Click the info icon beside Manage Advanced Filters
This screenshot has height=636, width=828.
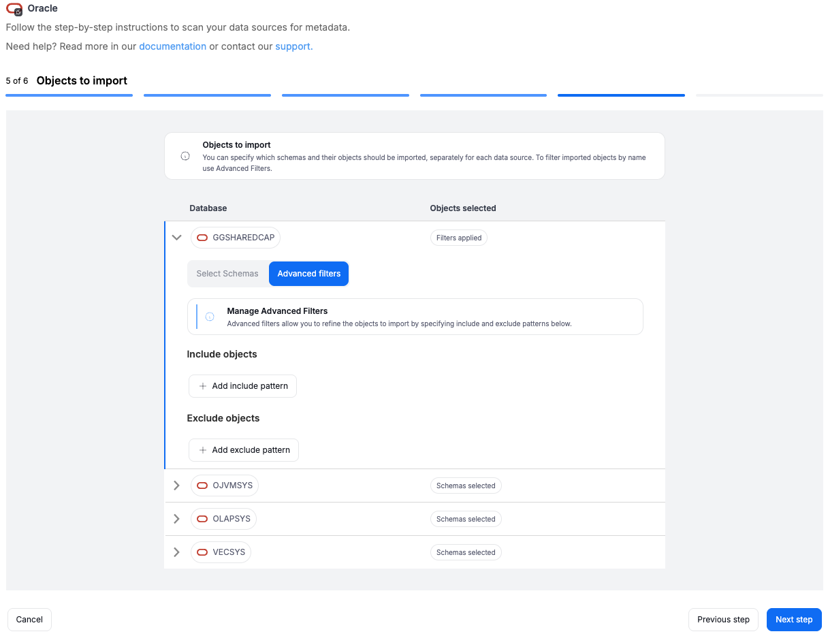[210, 317]
